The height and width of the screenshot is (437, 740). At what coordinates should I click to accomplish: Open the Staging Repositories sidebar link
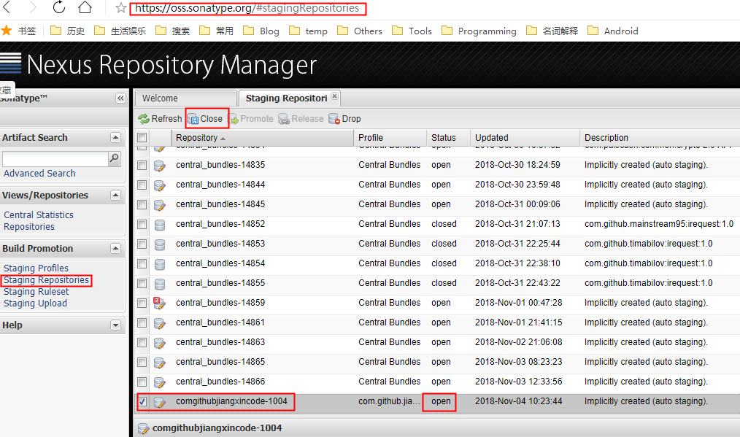click(x=46, y=280)
